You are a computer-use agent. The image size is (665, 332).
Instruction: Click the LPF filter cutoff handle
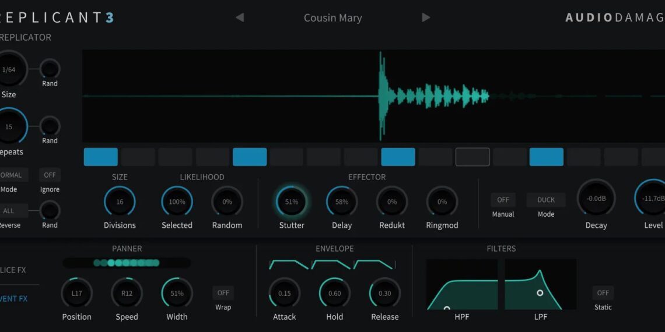coord(540,292)
